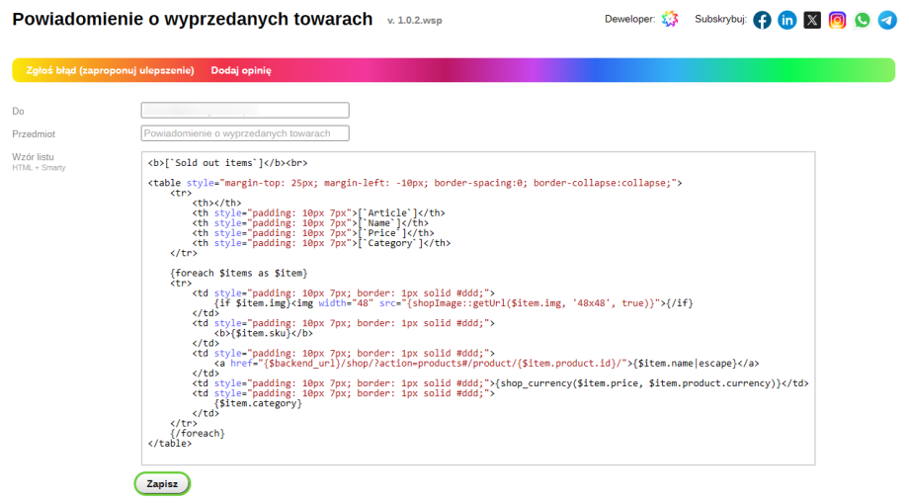Visit the X (Twitter) icon
Viewport: 909px width, 503px height.
812,20
